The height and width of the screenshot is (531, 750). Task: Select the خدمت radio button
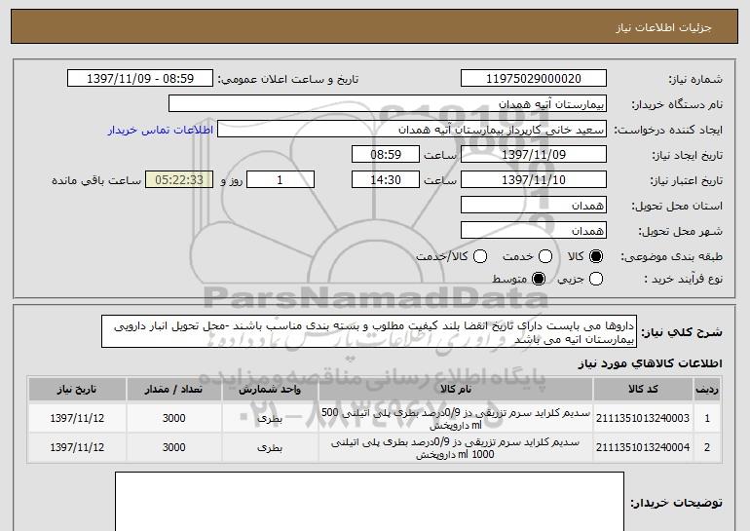(x=545, y=256)
